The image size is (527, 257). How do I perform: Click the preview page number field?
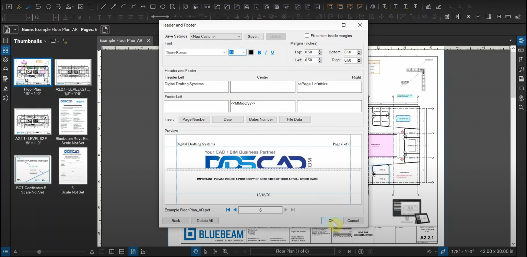tap(260, 210)
